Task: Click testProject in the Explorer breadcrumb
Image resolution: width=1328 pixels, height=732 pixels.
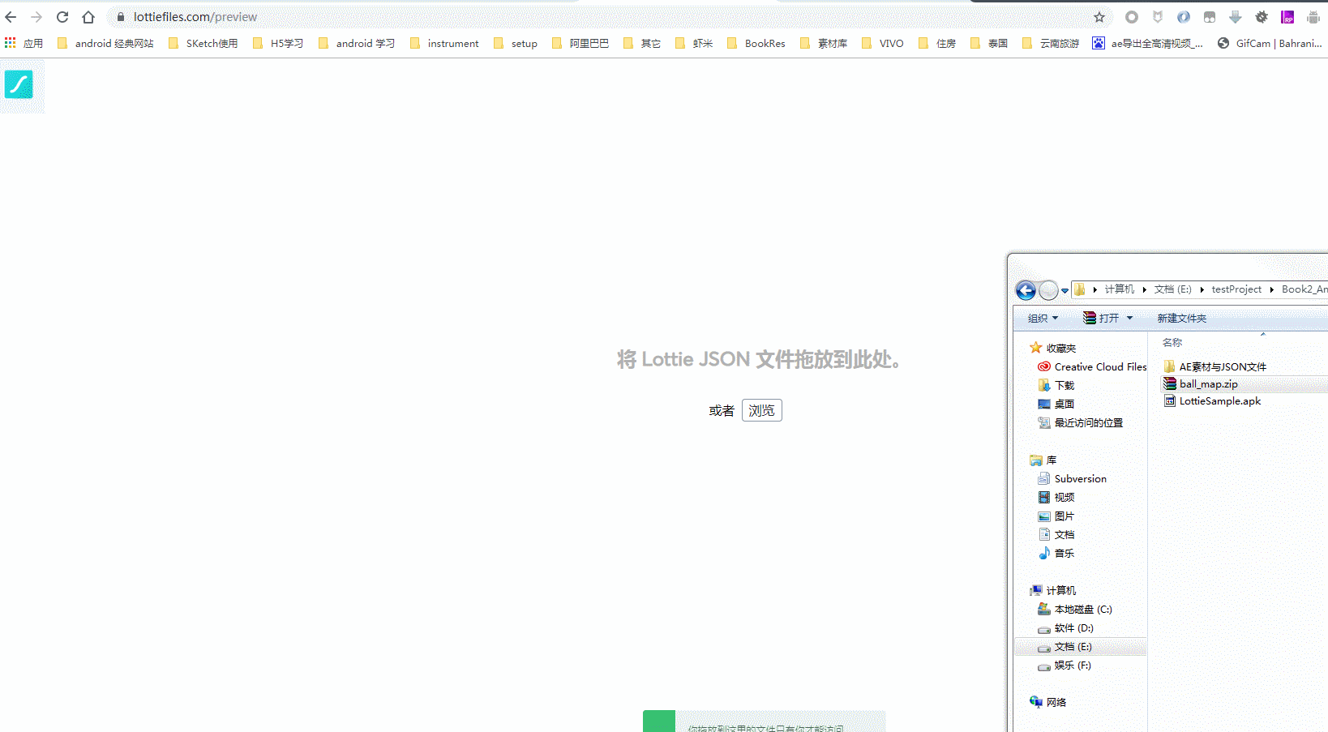Action: coord(1236,289)
